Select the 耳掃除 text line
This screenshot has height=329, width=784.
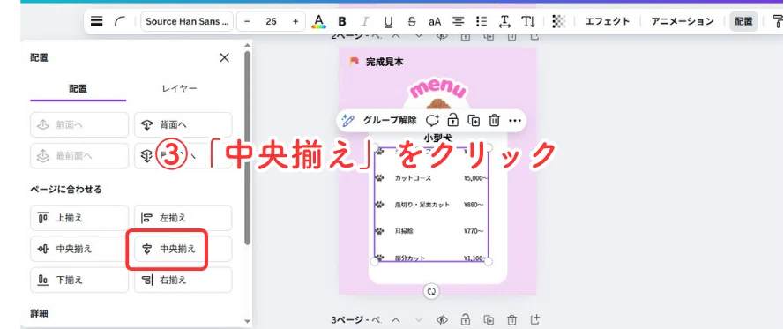pyautogui.click(x=404, y=231)
